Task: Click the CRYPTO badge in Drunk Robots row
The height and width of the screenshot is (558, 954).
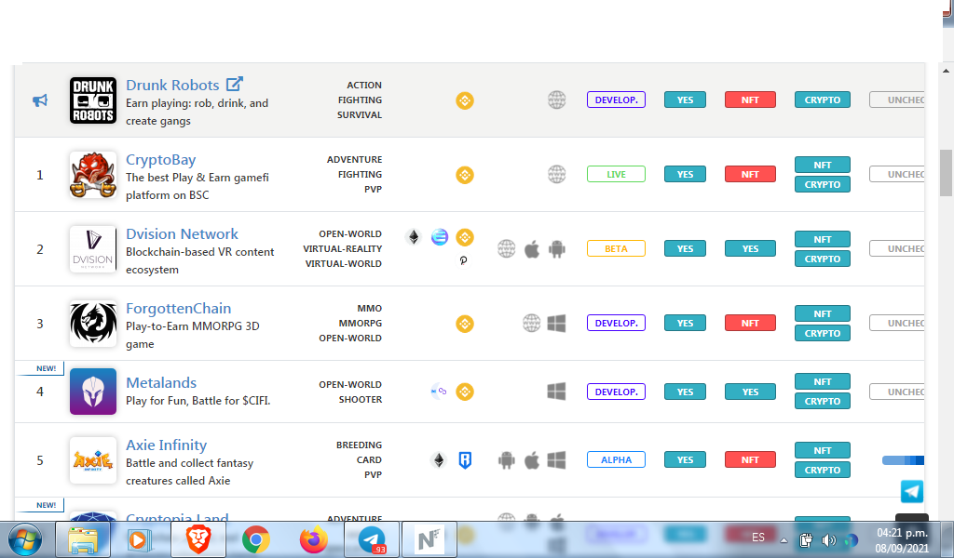Action: tap(823, 100)
